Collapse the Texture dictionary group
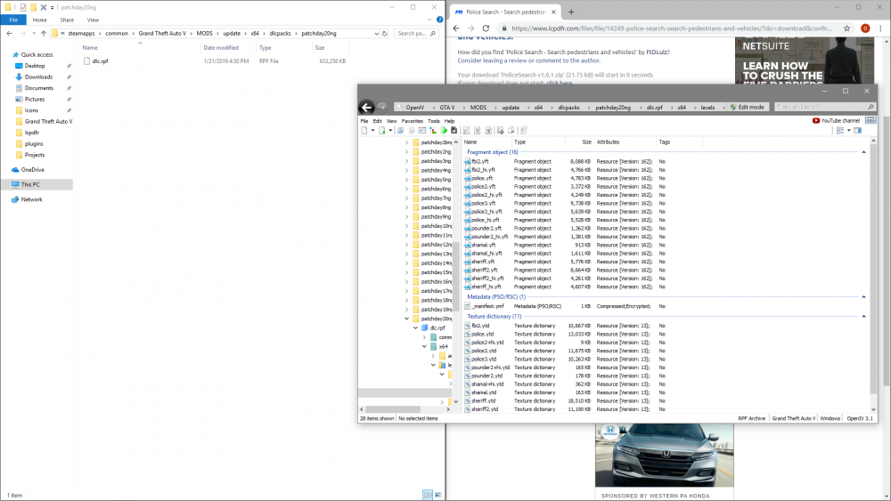Image resolution: width=891 pixels, height=501 pixels. point(862,316)
